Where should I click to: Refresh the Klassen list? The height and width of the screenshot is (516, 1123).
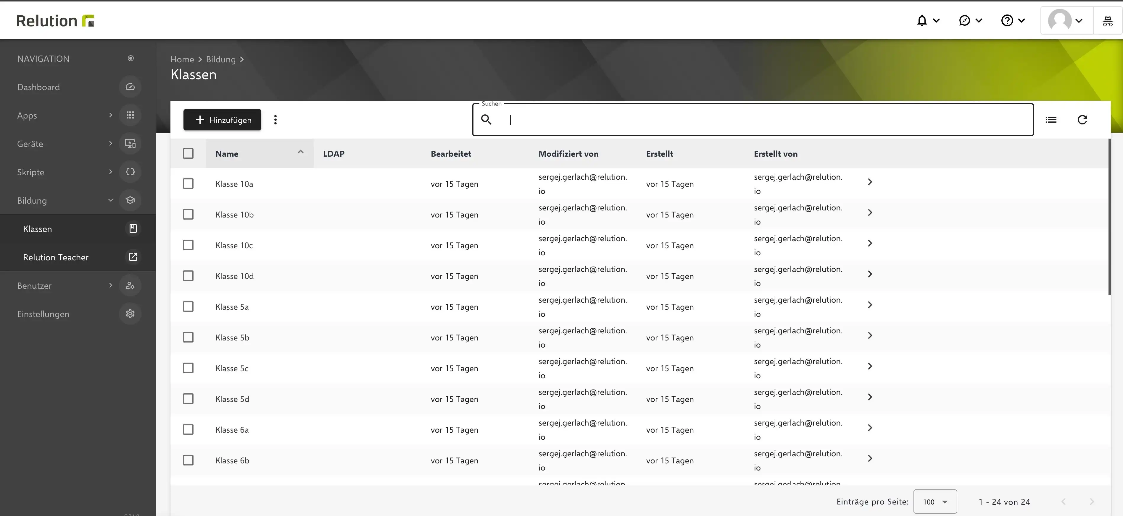[1082, 120]
